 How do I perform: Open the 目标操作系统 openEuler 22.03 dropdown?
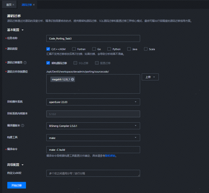(x=93, y=102)
